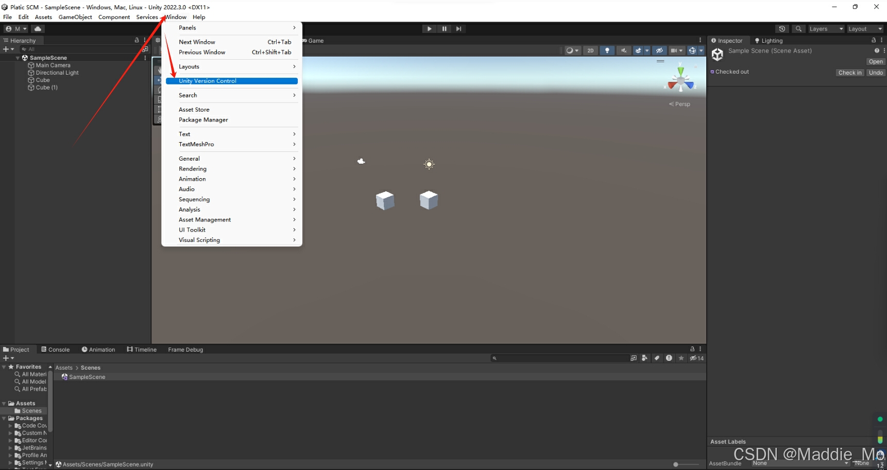
Task: Click the Sample Scene Unity asset icon
Action: (x=718, y=55)
